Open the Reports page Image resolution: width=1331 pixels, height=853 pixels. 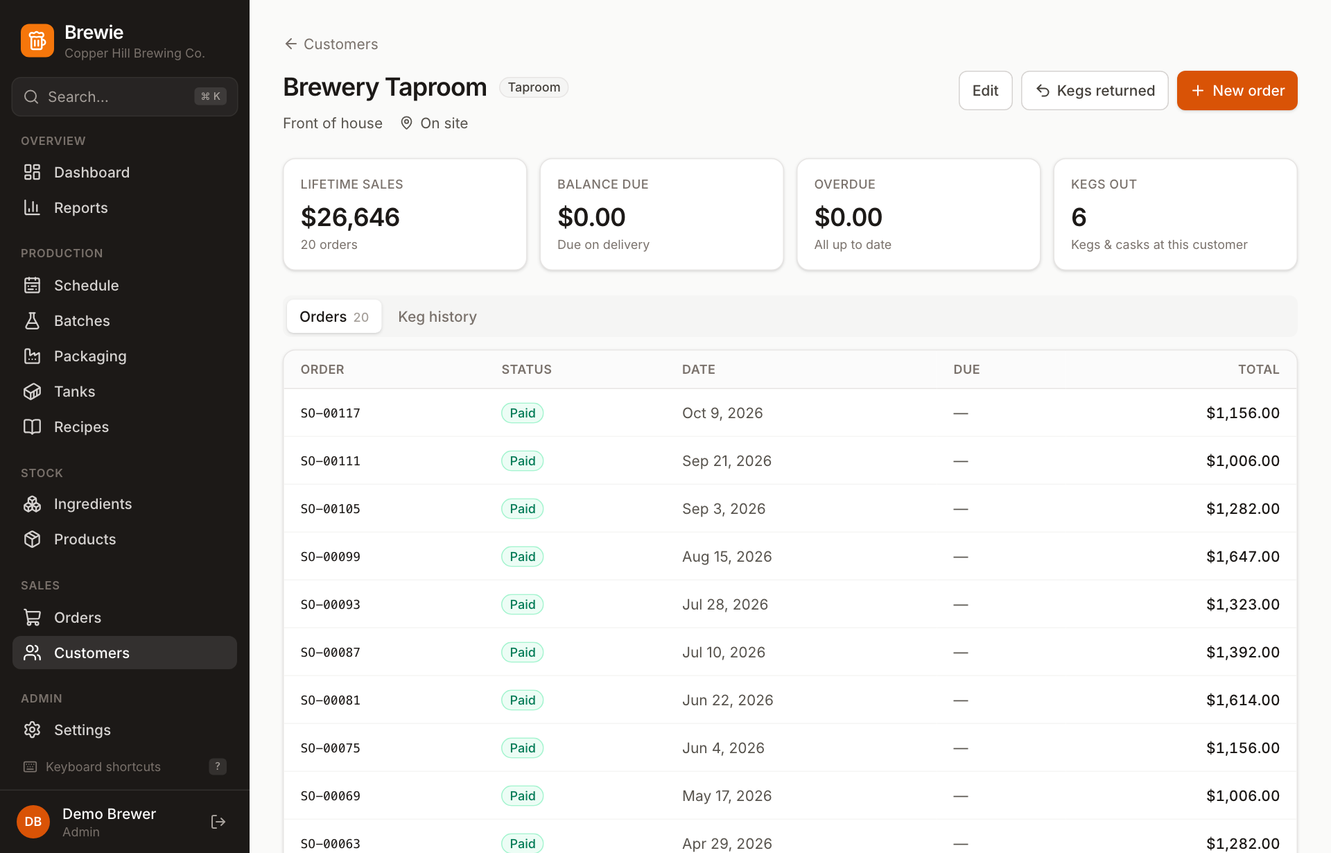point(125,207)
